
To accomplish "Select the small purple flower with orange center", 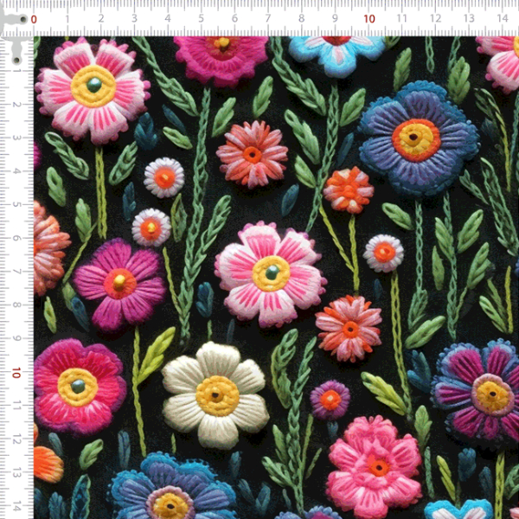I will [330, 399].
